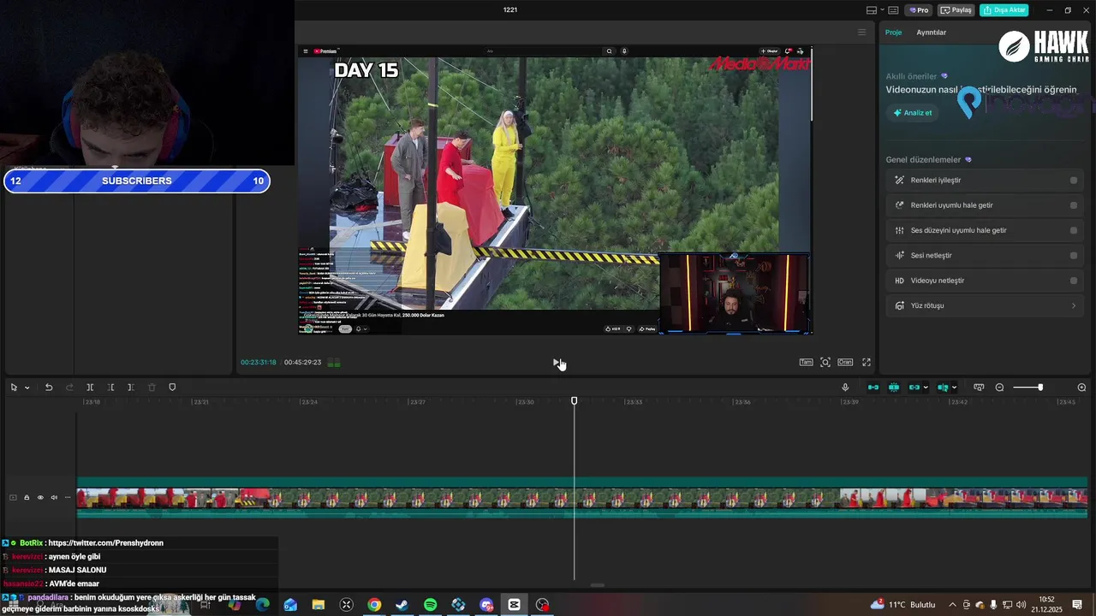Play the preview video
The width and height of the screenshot is (1096, 616).
(x=557, y=363)
